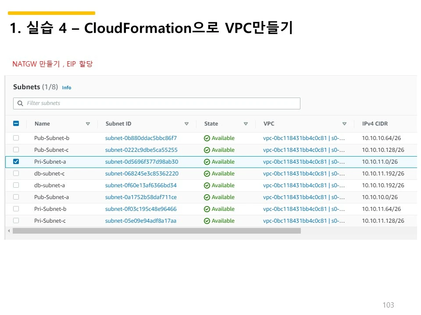
Task: Open subnet-068245e3c85362220 link
Action: [142, 174]
